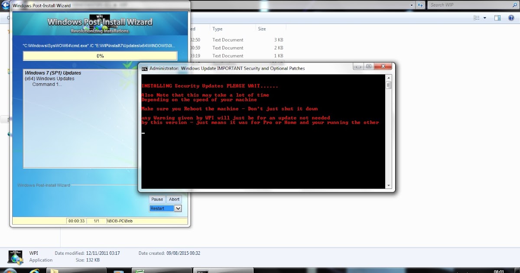Image resolution: width=520 pixels, height=273 pixels.
Task: Toggle the preview pane in Explorer
Action: [497, 18]
